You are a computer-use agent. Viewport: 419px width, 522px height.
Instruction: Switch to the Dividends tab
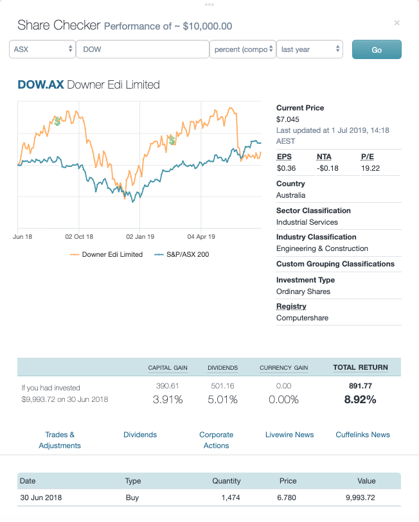point(140,435)
